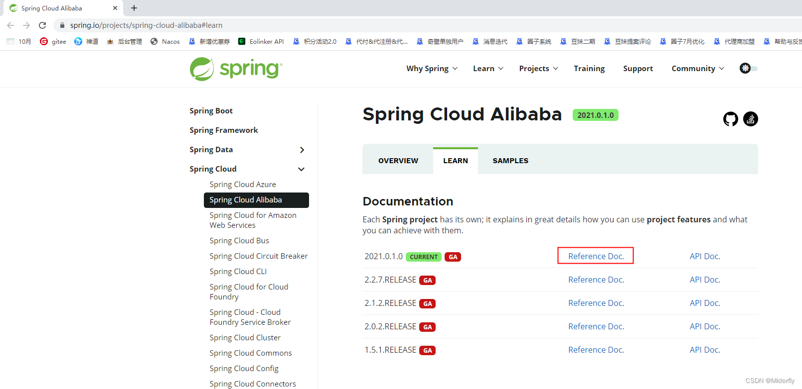This screenshot has height=389, width=802.
Task: Open the 后台管理 bookmark
Action: click(124, 42)
